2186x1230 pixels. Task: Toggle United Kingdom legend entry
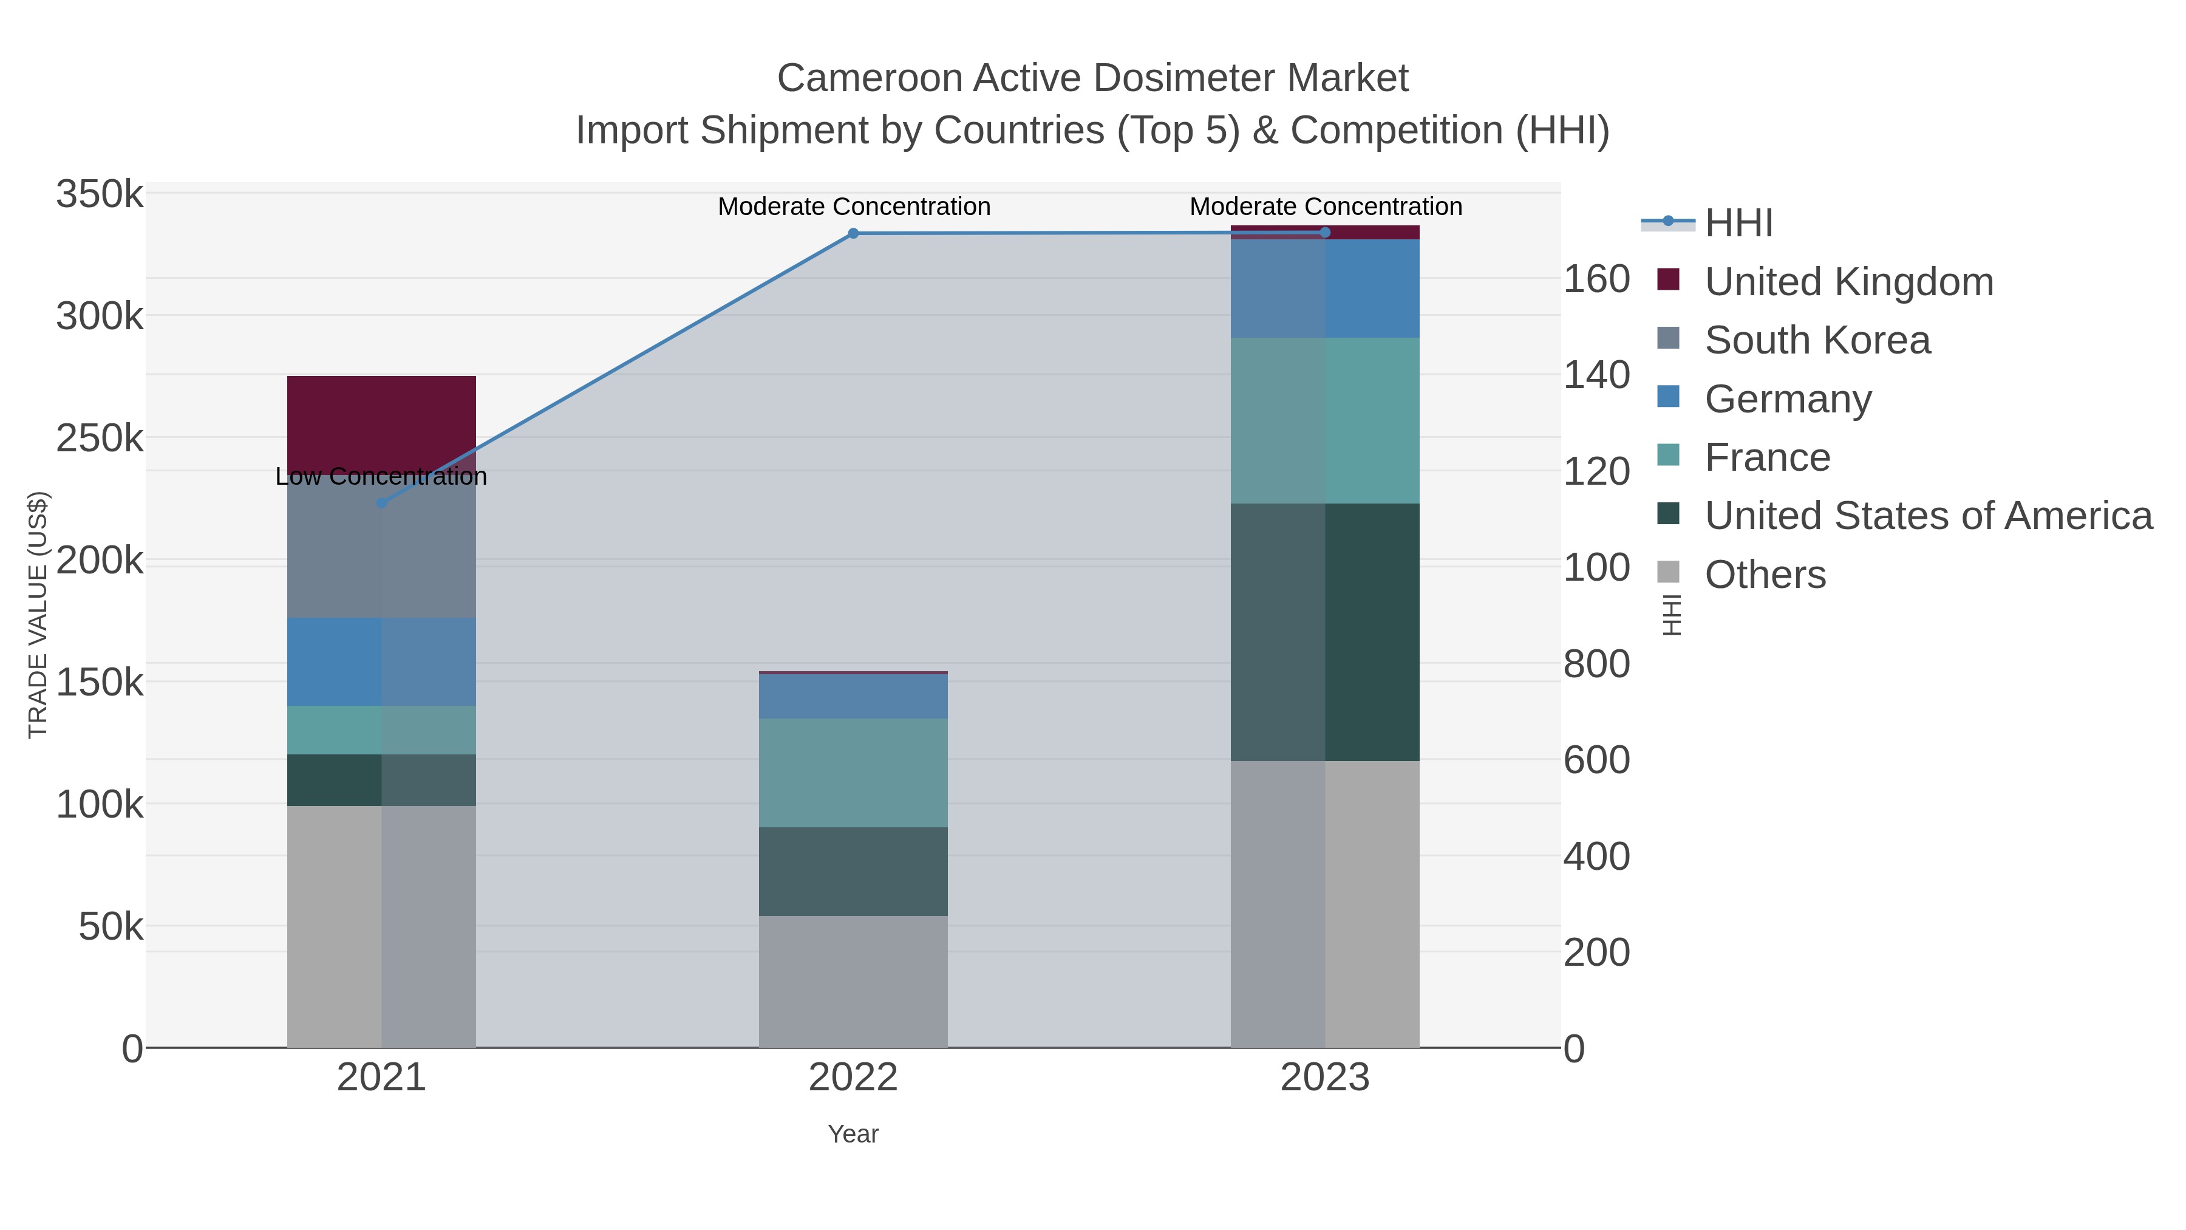coord(1825,282)
